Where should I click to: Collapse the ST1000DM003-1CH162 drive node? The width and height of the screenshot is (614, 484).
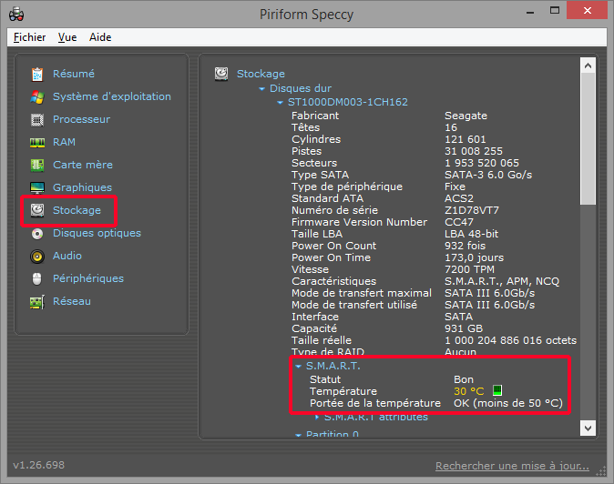281,104
